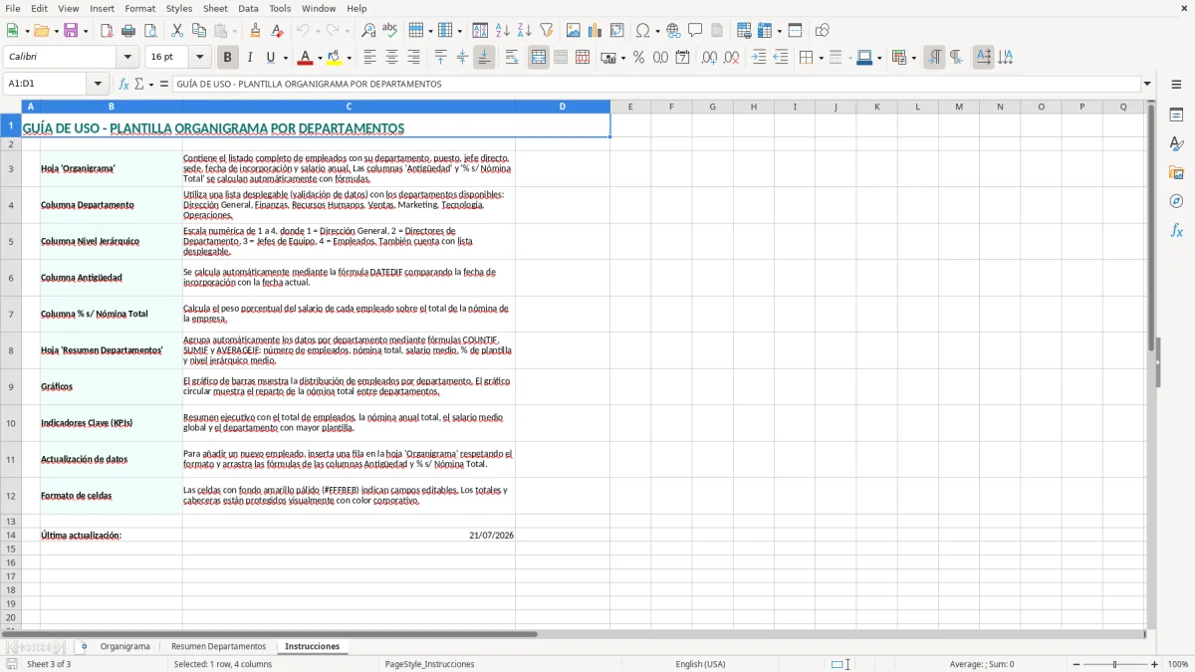Screen dimensions: 1195x672
Task: Format as percent
Action: coord(638,58)
